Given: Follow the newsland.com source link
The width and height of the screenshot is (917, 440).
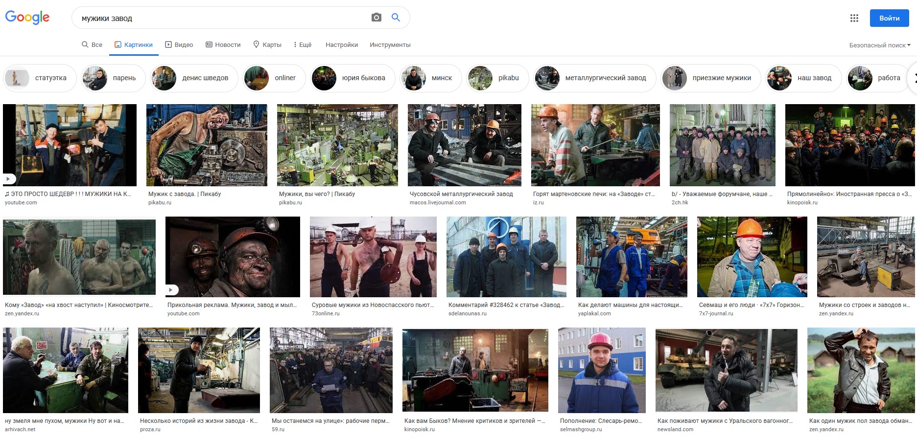Looking at the screenshot, I should [676, 430].
